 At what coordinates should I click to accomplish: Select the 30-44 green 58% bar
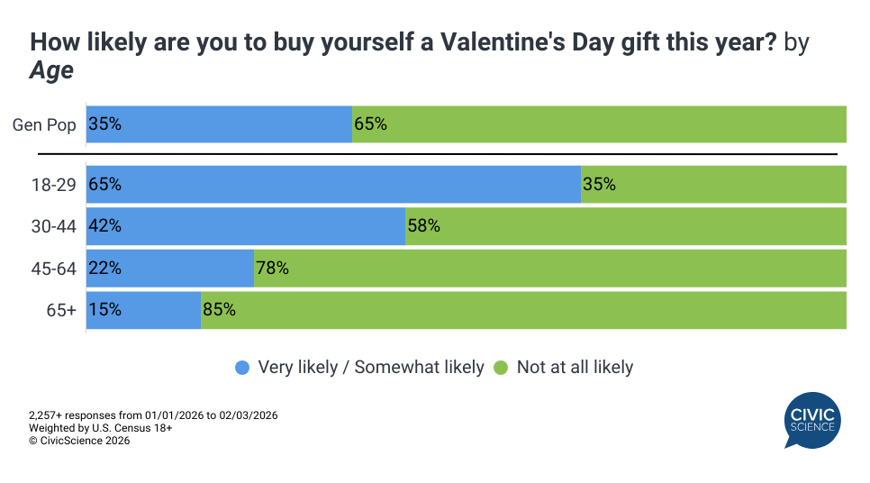pos(625,226)
